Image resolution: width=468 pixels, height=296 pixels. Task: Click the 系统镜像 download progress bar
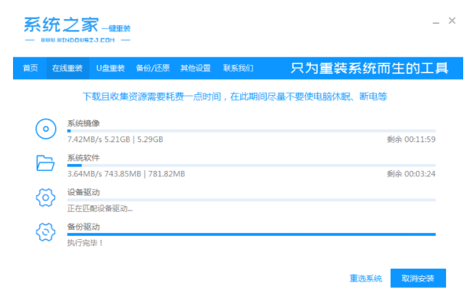pos(251,131)
